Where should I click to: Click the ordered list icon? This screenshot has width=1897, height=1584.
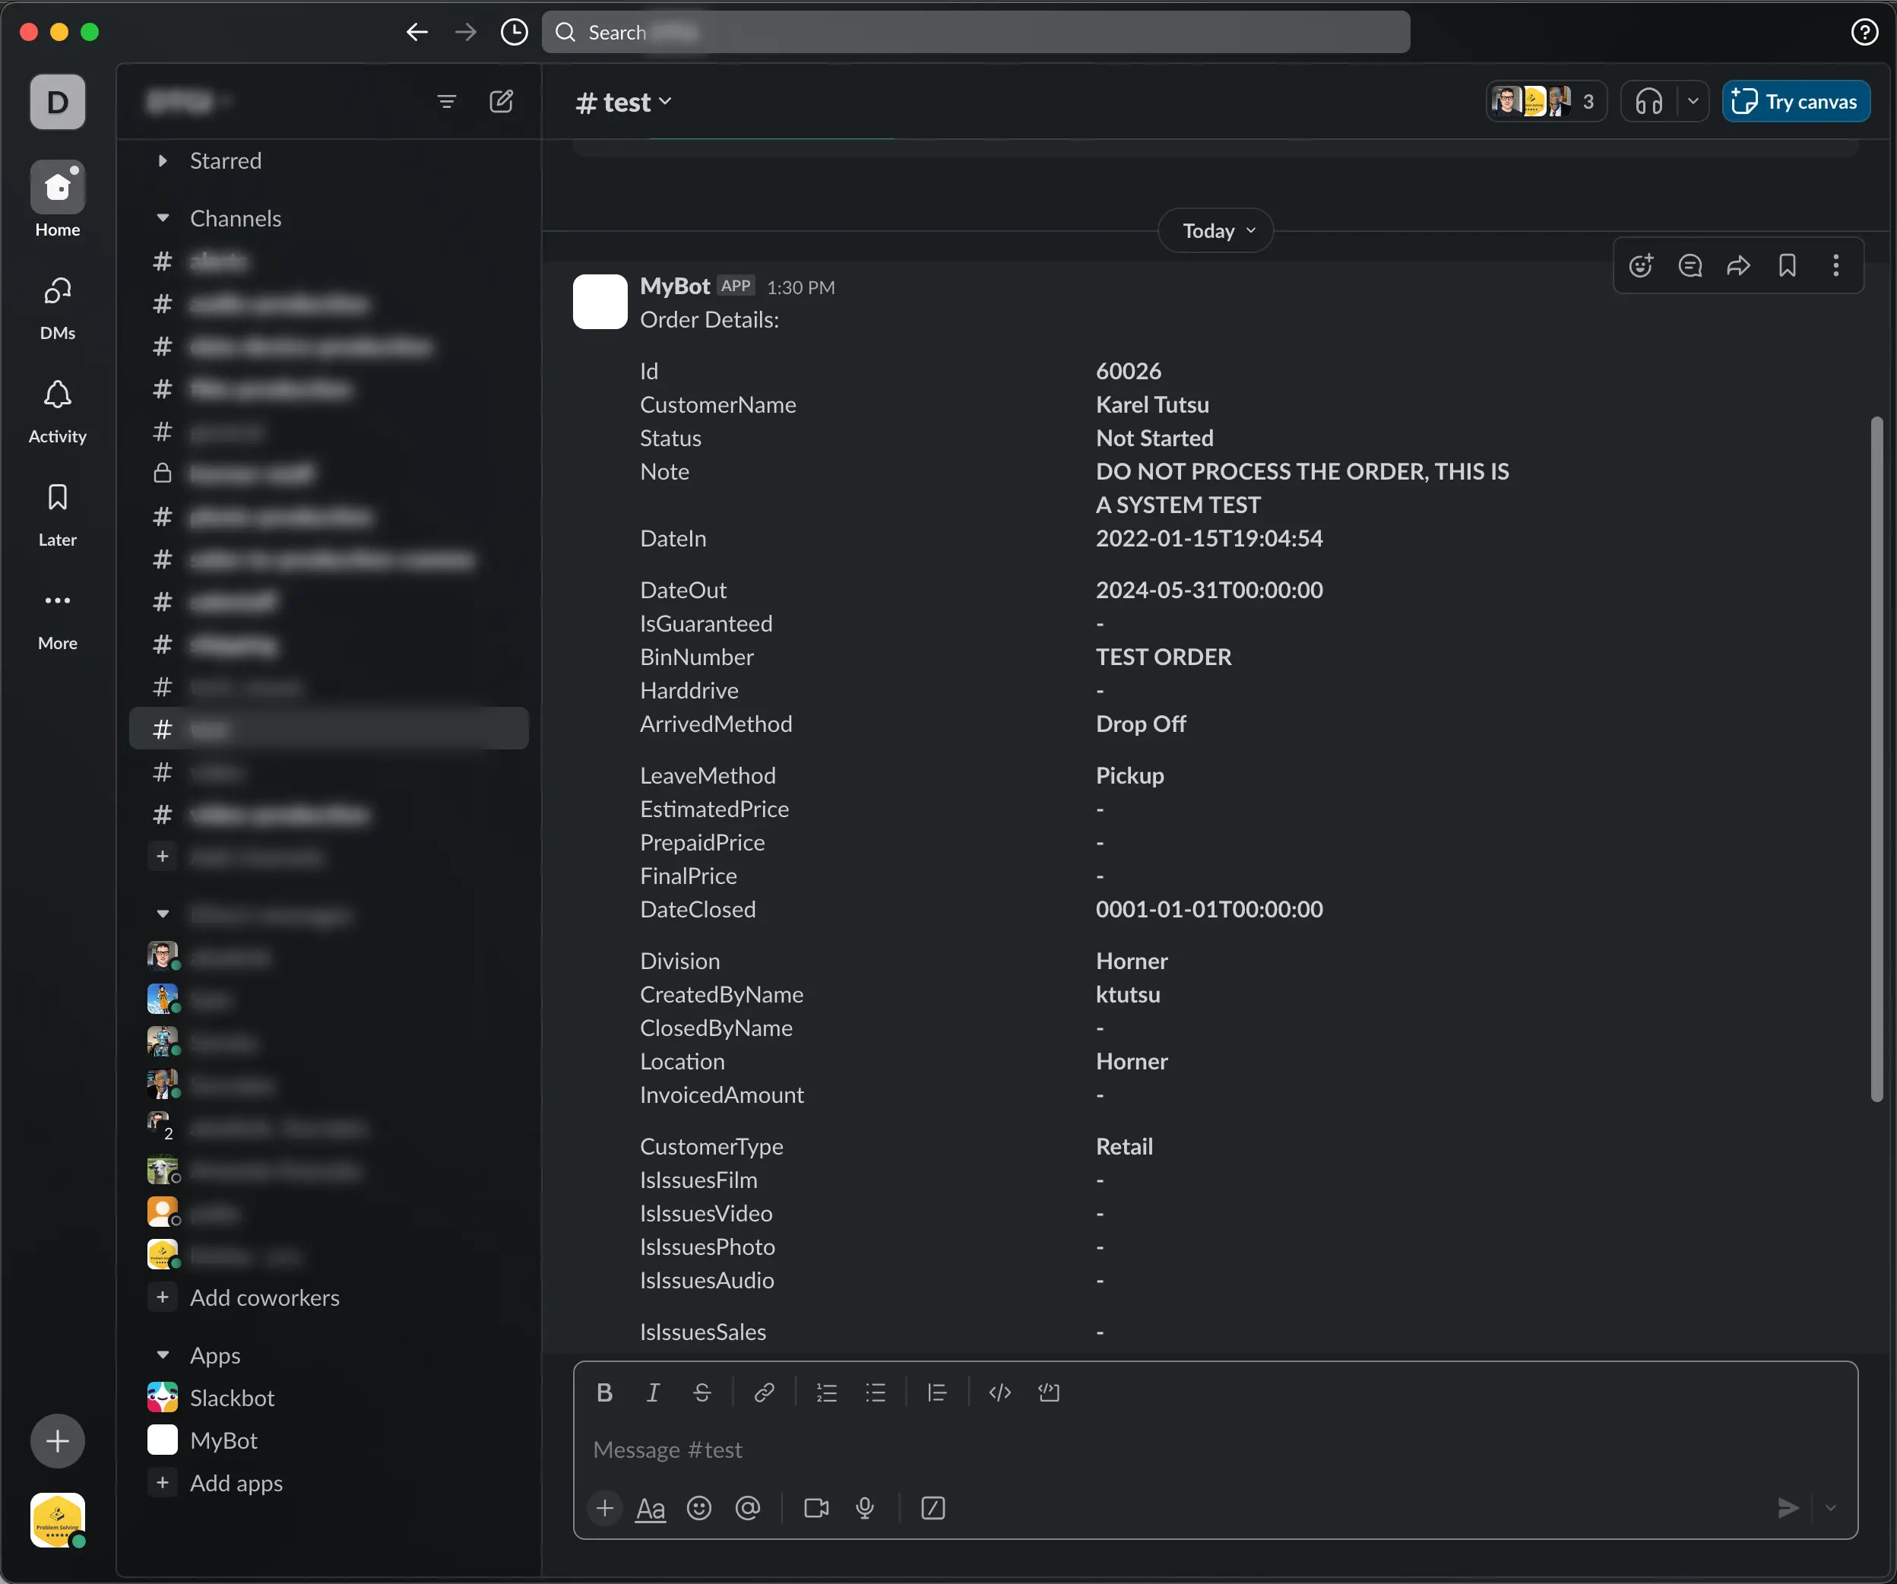[825, 1392]
